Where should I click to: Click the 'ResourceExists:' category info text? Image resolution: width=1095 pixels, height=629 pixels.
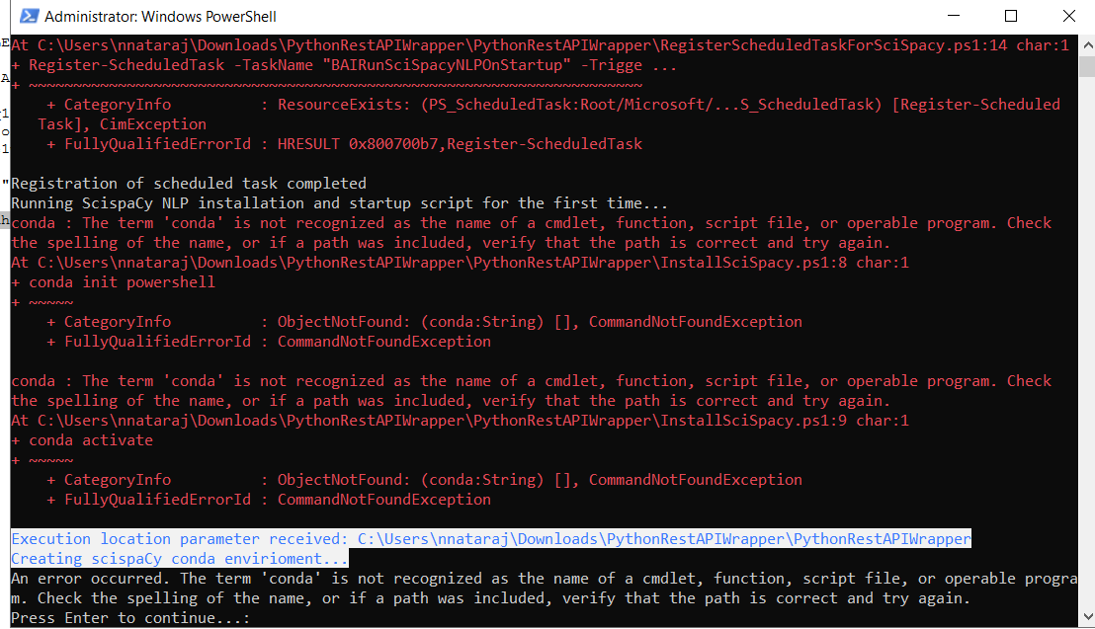[344, 105]
